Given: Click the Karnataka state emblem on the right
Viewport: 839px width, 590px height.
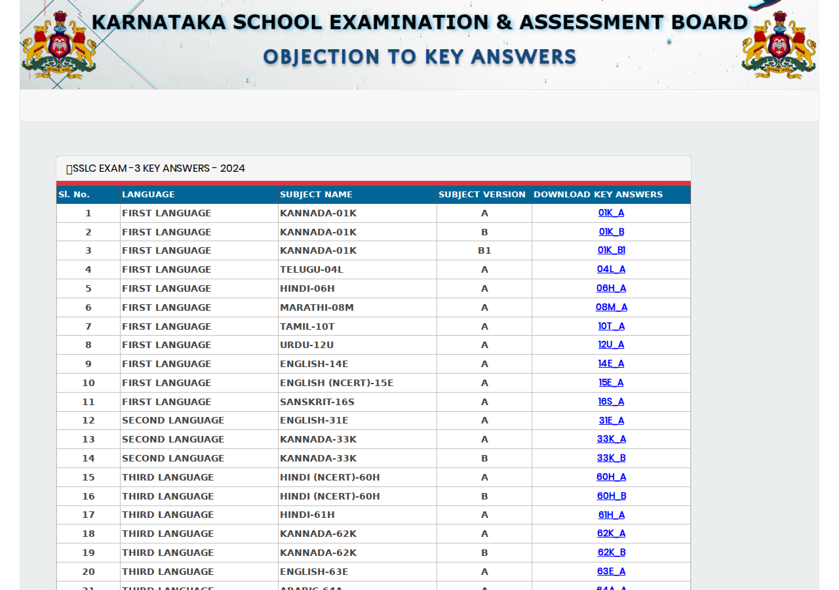Looking at the screenshot, I should click(x=779, y=45).
